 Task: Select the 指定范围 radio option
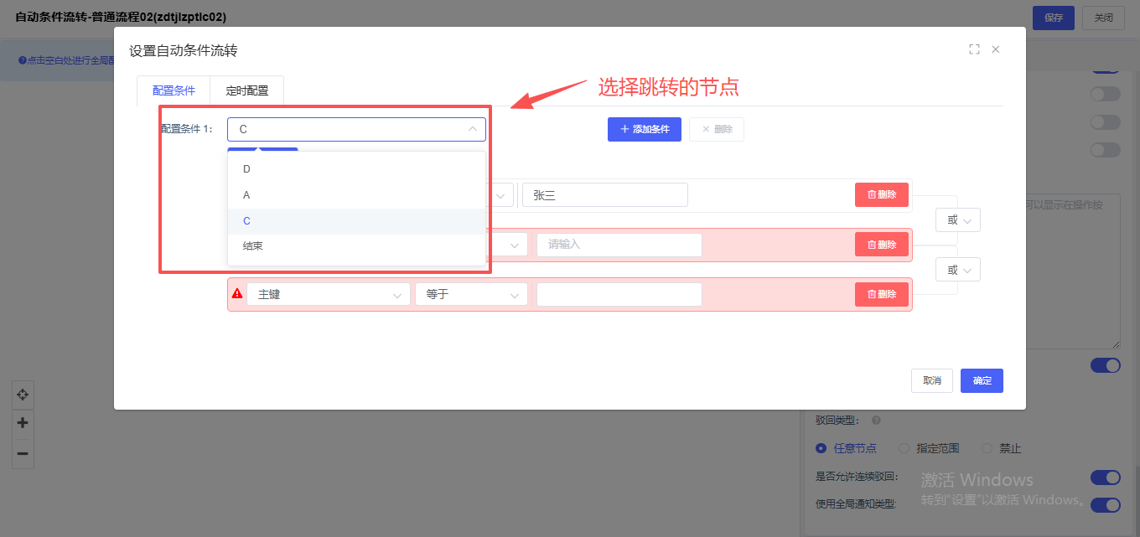(x=904, y=448)
